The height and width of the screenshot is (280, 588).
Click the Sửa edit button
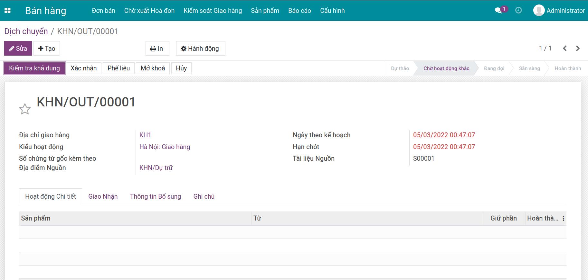click(18, 49)
